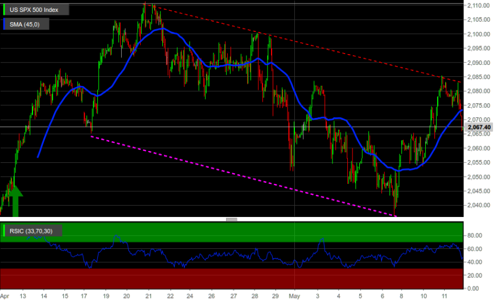
Task: Click the green color bar beside US SPX 500 Index
Action: (4, 10)
